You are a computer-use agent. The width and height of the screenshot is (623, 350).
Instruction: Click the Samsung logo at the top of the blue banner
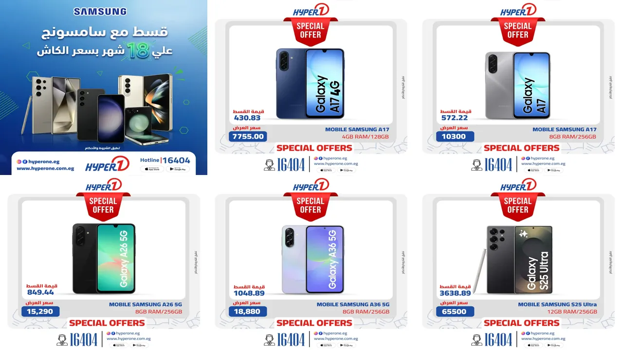click(x=100, y=11)
